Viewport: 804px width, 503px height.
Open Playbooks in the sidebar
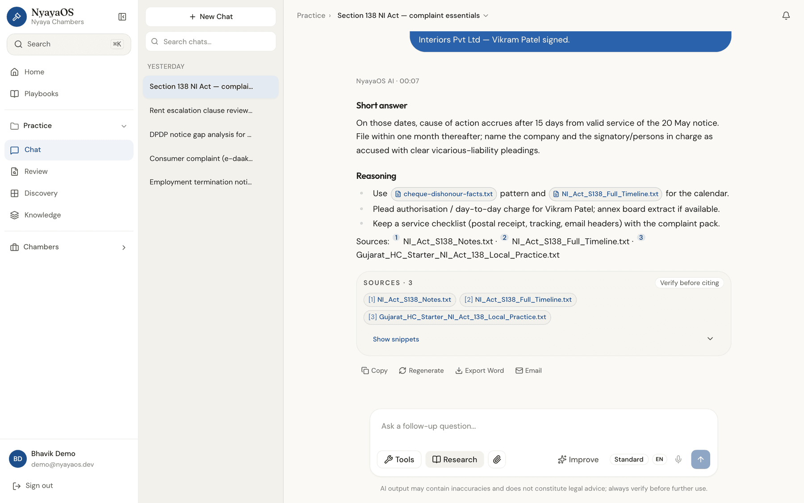(x=69, y=94)
